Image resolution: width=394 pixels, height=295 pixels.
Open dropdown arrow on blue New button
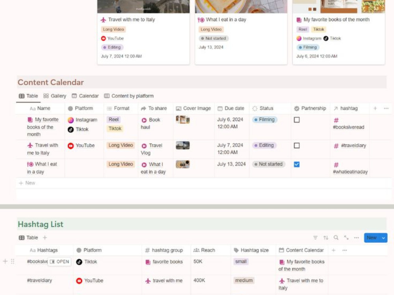coord(383,238)
